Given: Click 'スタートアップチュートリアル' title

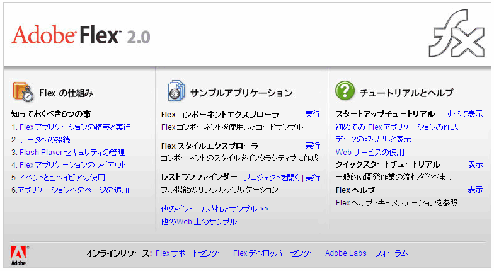Looking at the screenshot, I should [x=385, y=113].
